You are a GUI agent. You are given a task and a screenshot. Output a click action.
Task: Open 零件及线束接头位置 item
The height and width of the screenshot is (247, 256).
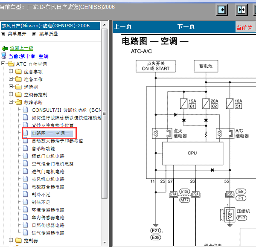[52, 125]
